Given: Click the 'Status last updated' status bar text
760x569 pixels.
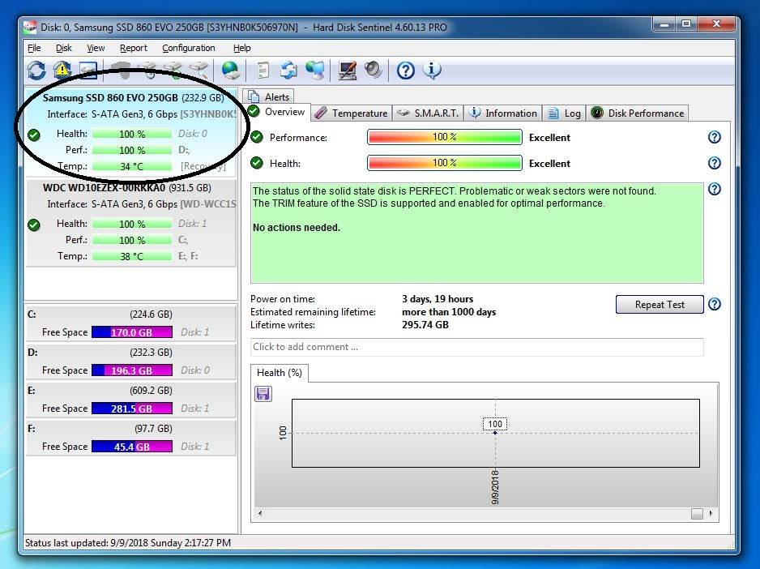Looking at the screenshot, I should coord(128,543).
